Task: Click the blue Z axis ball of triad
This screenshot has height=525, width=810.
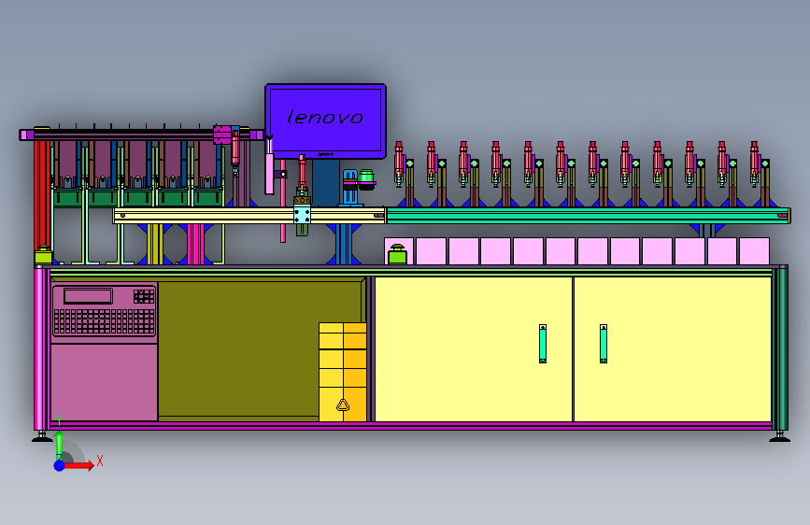Action: 60,465
